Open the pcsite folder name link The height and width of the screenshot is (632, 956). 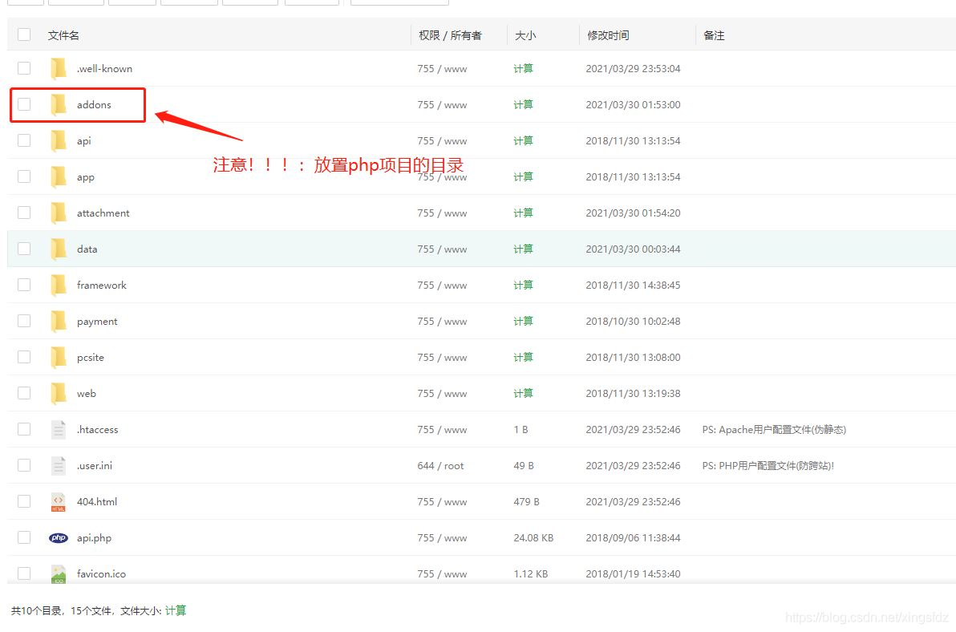[x=90, y=358]
